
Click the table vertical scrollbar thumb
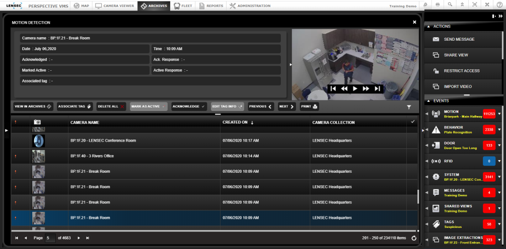pos(418,197)
